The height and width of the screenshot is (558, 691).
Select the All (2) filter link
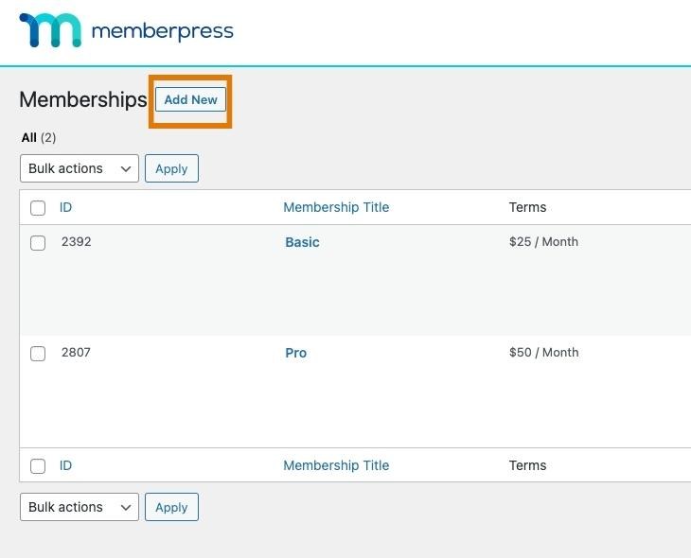point(29,137)
